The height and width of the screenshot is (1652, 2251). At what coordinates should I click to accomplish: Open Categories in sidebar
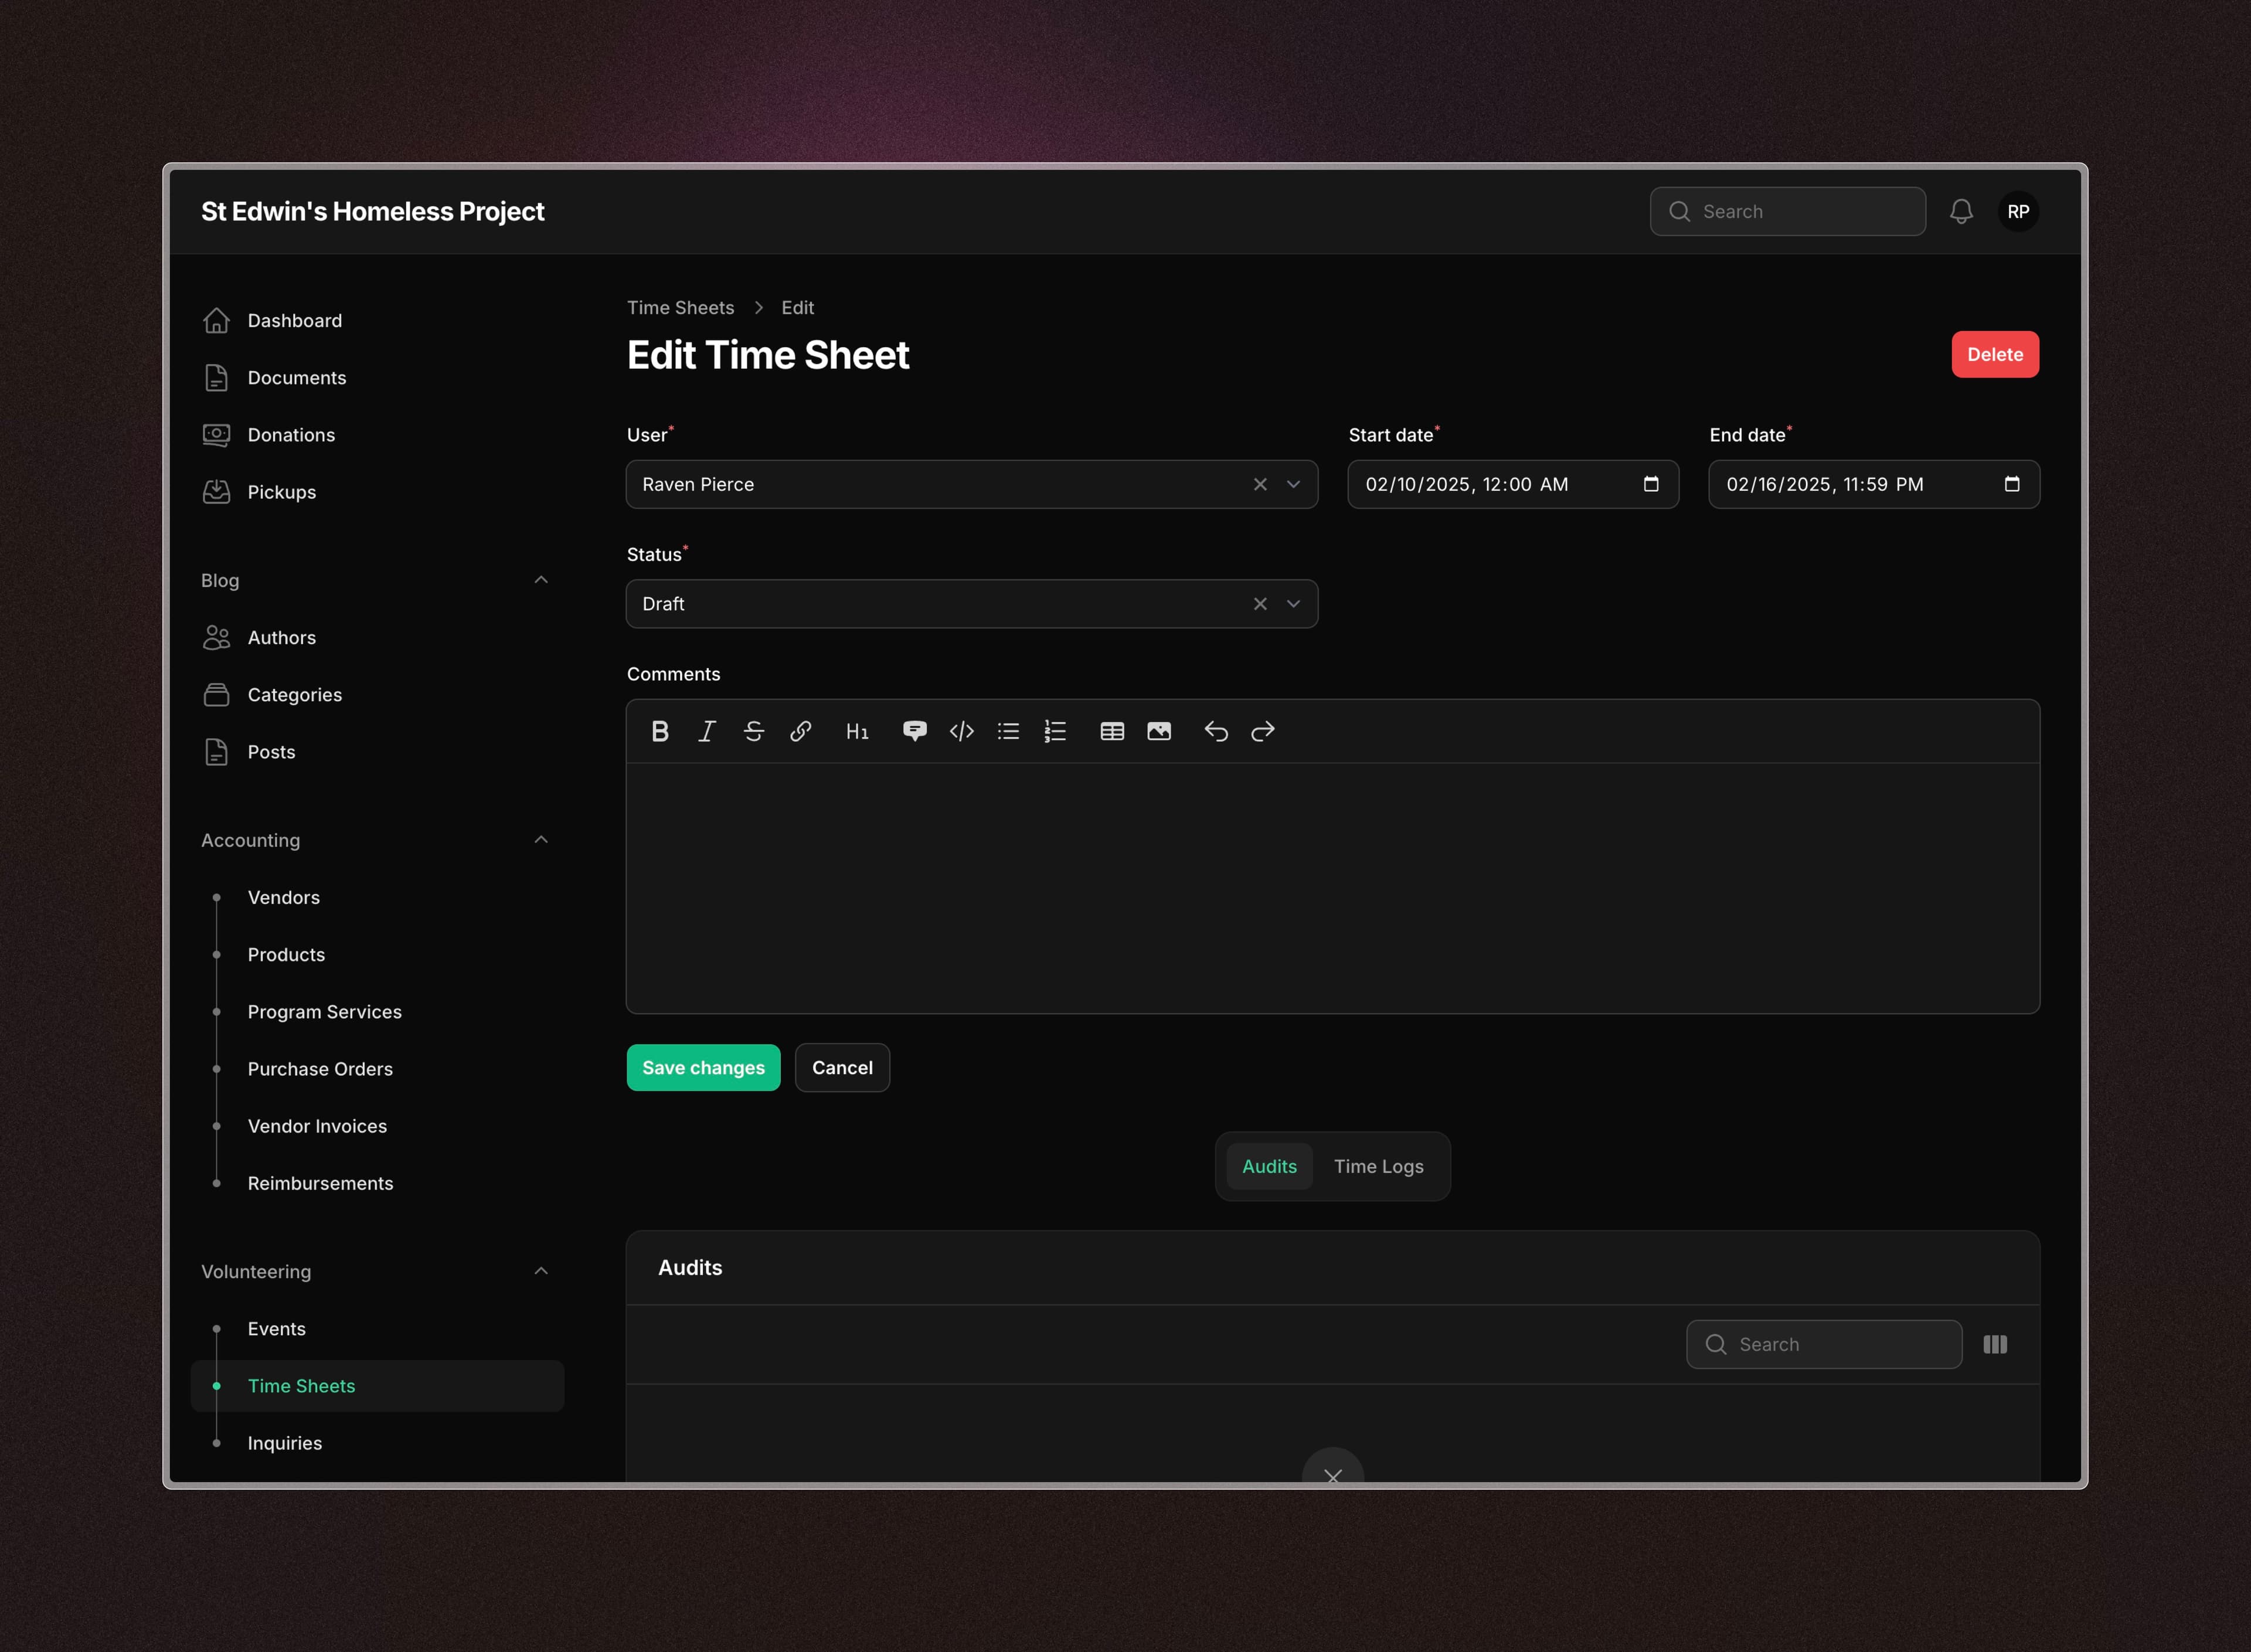[x=377, y=694]
